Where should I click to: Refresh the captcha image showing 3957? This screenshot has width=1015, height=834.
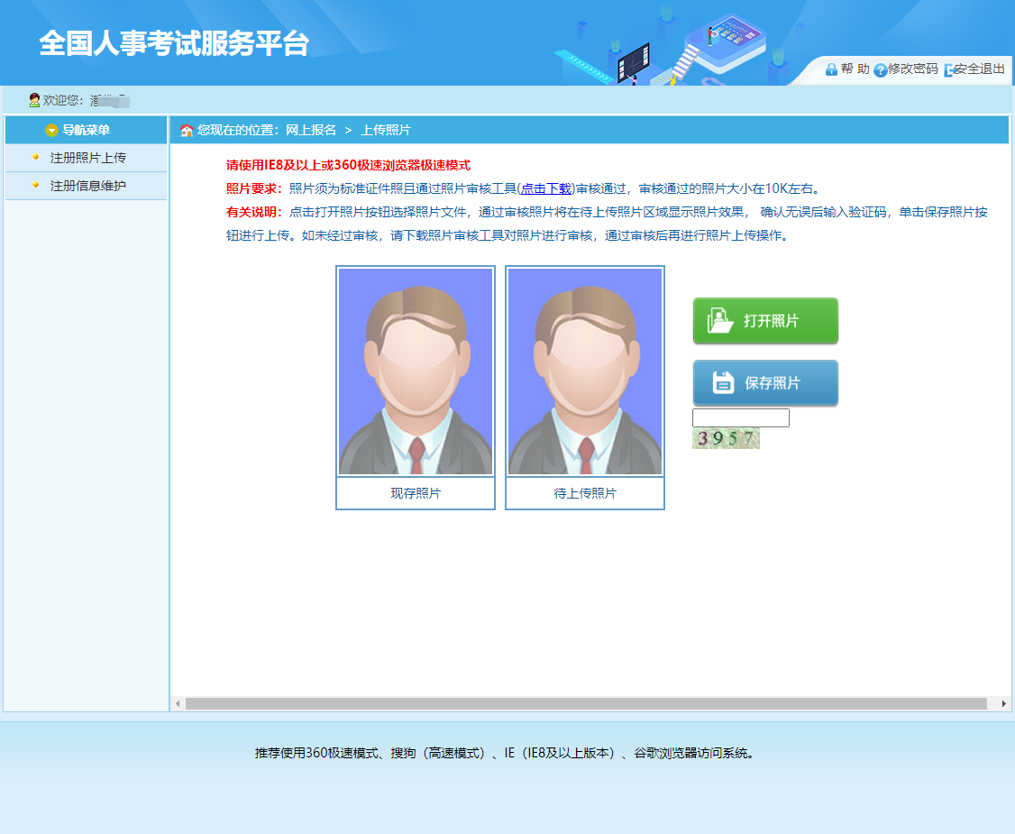[x=726, y=439]
